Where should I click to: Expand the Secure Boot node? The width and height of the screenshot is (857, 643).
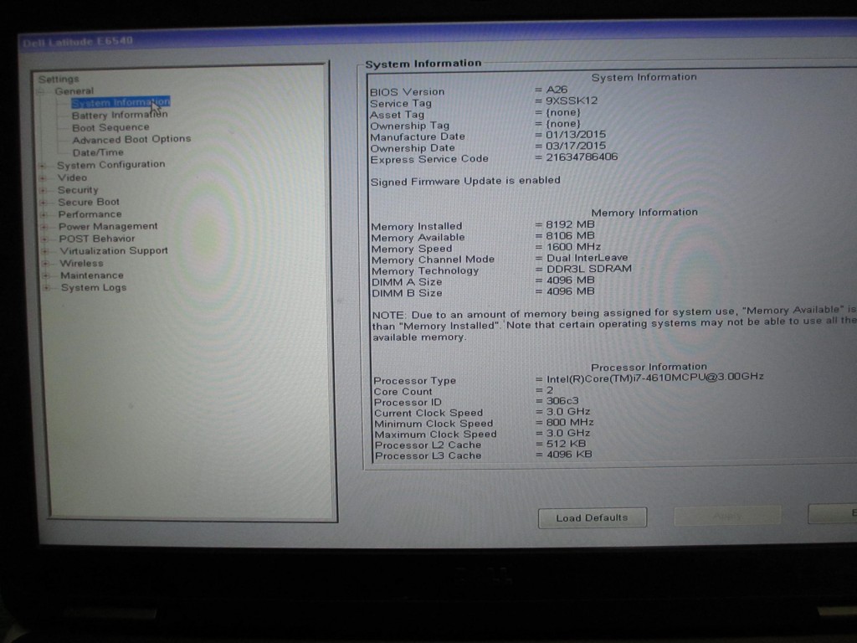44,203
